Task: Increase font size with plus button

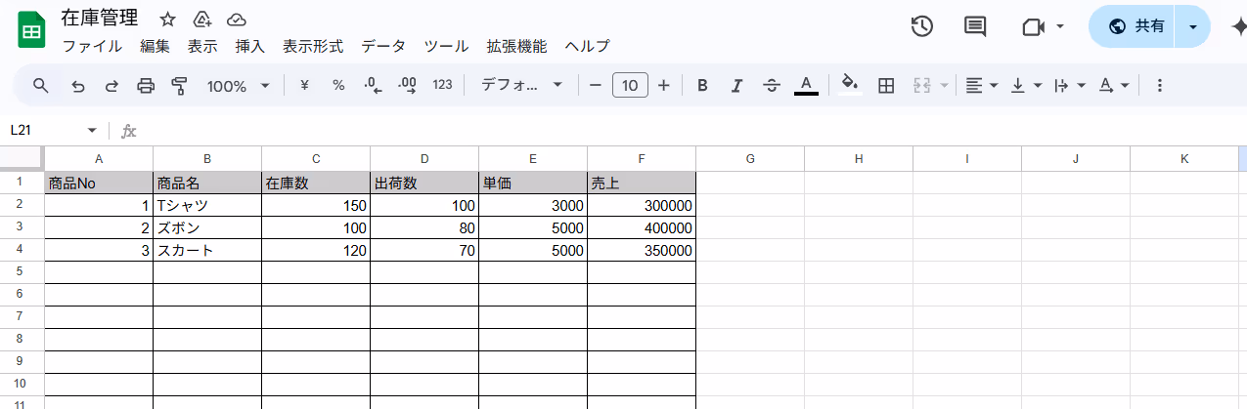Action: coord(663,86)
